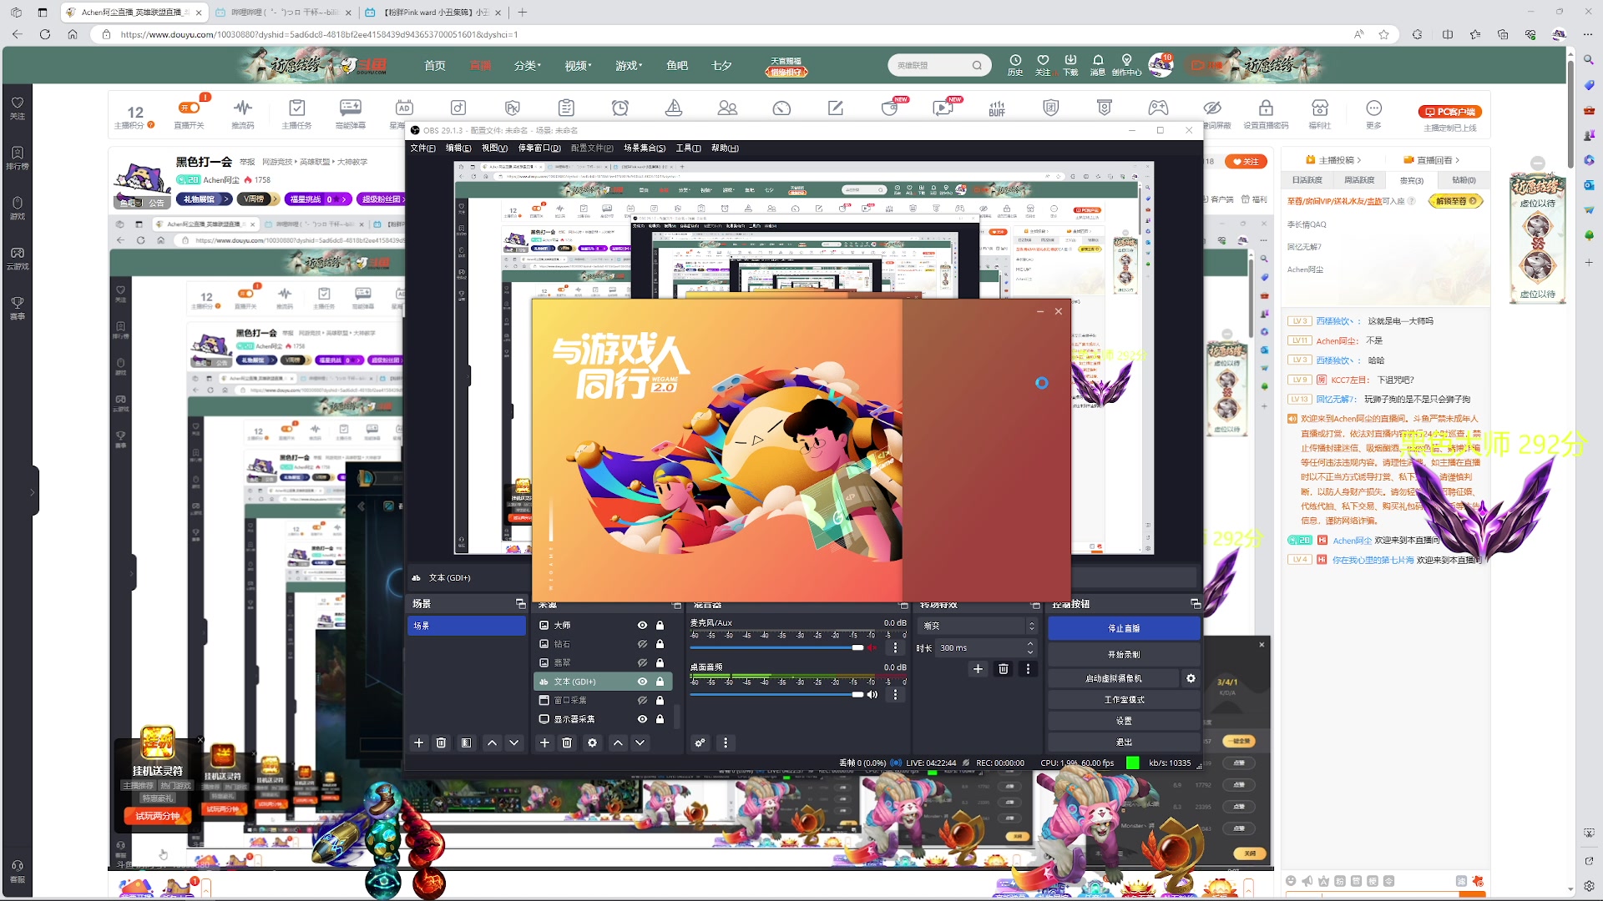Hide the 文本 (GDI+) source
The height and width of the screenshot is (901, 1603).
tap(642, 682)
